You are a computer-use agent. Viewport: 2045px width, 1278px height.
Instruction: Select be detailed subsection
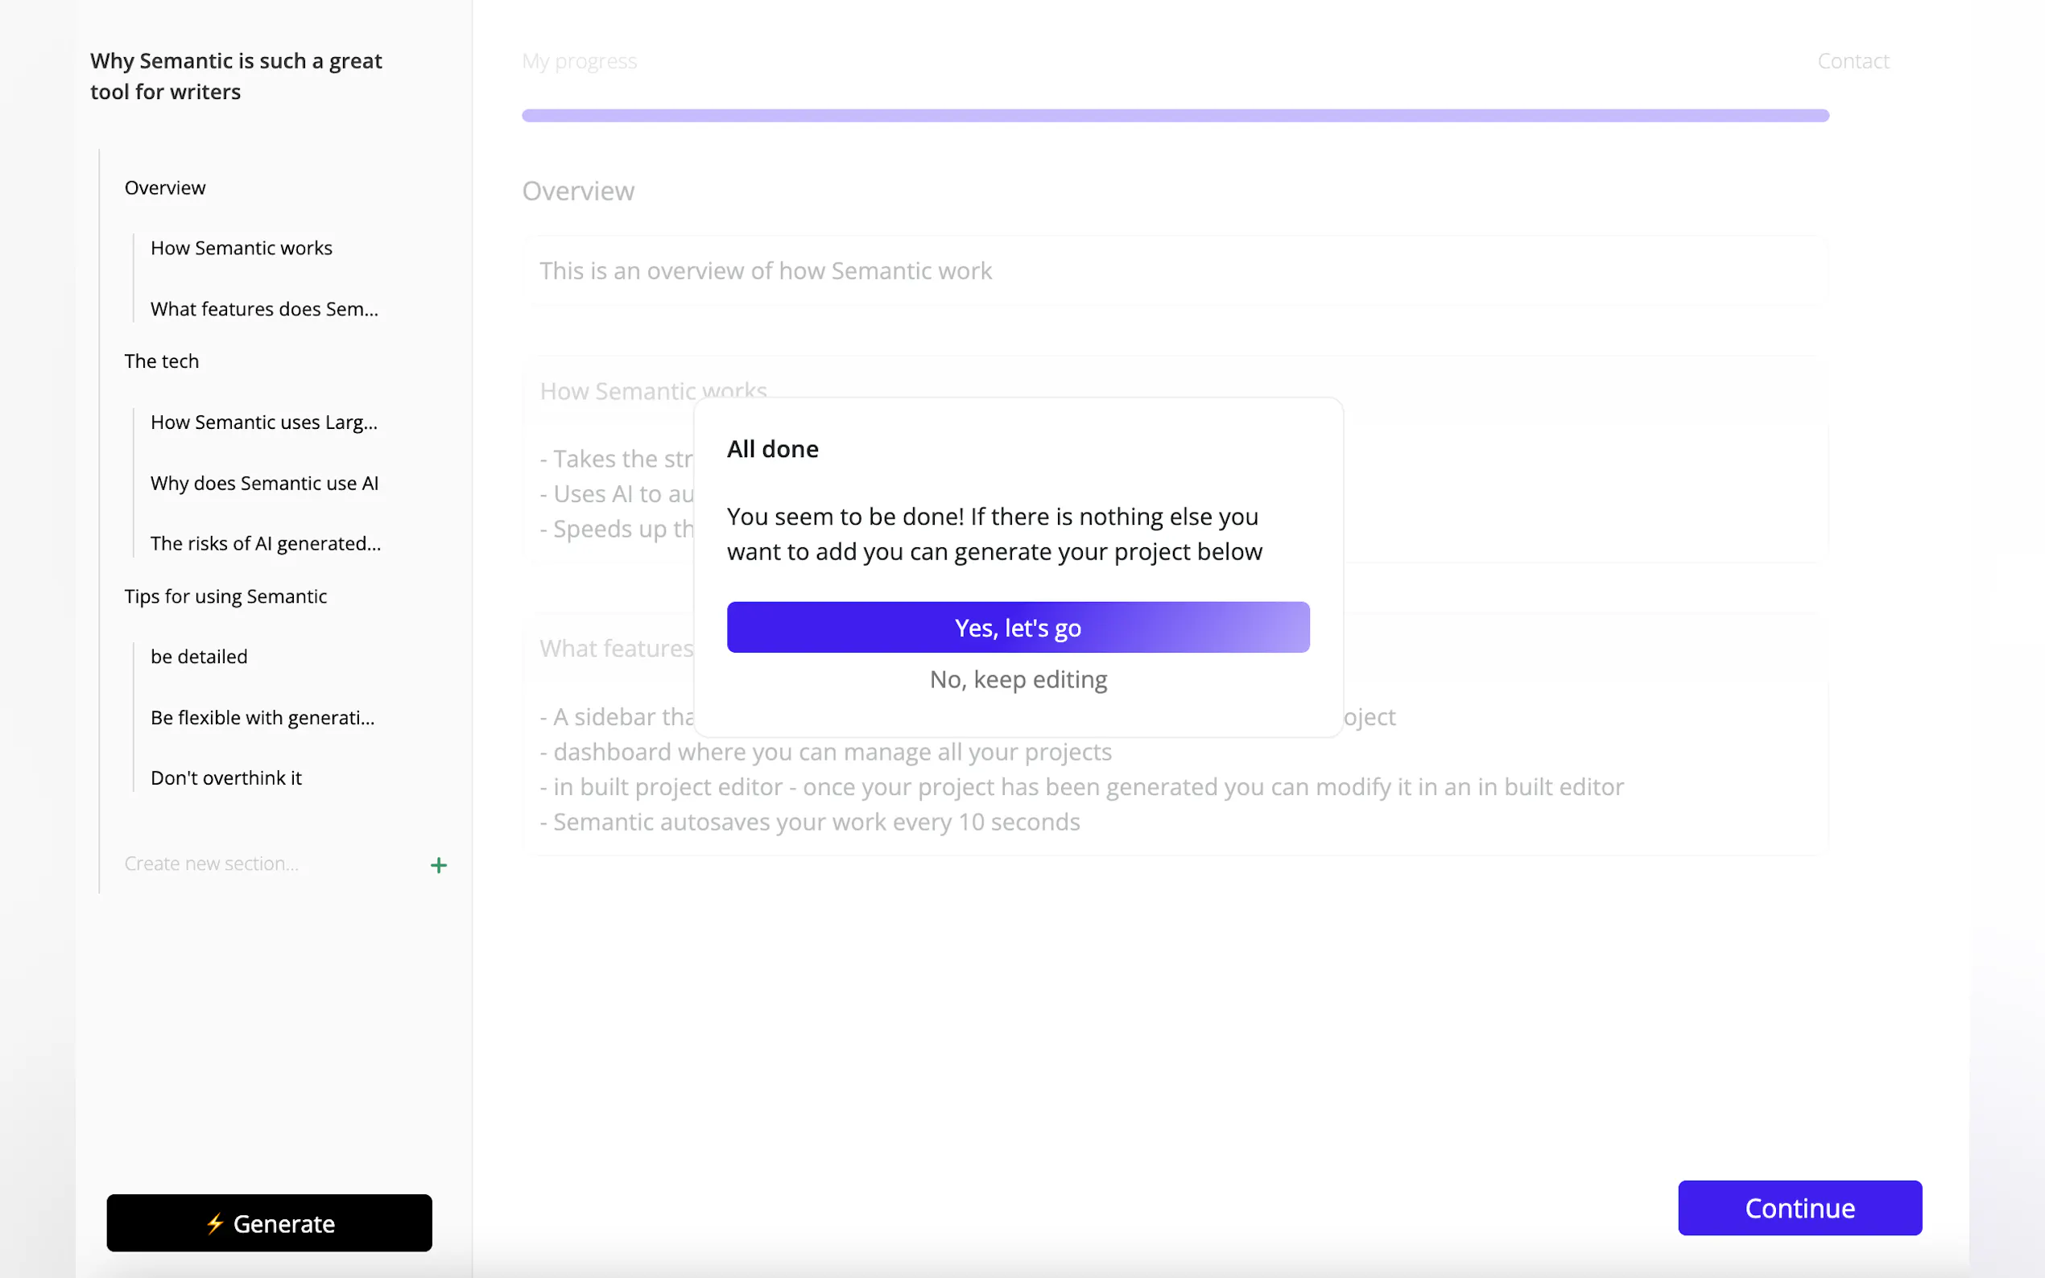coord(199,657)
